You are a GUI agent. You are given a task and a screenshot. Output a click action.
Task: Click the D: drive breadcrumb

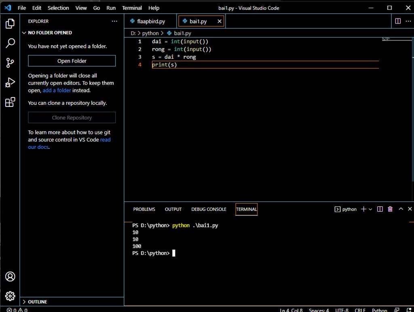(x=133, y=33)
